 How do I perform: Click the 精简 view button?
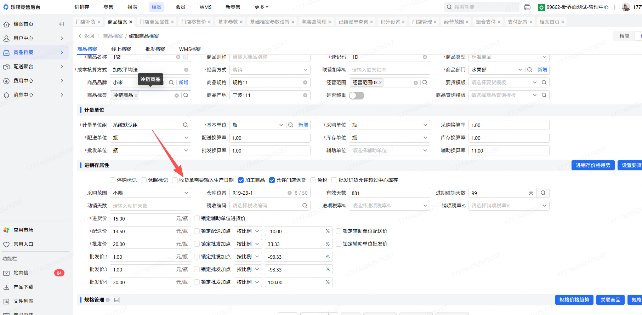click(x=624, y=36)
